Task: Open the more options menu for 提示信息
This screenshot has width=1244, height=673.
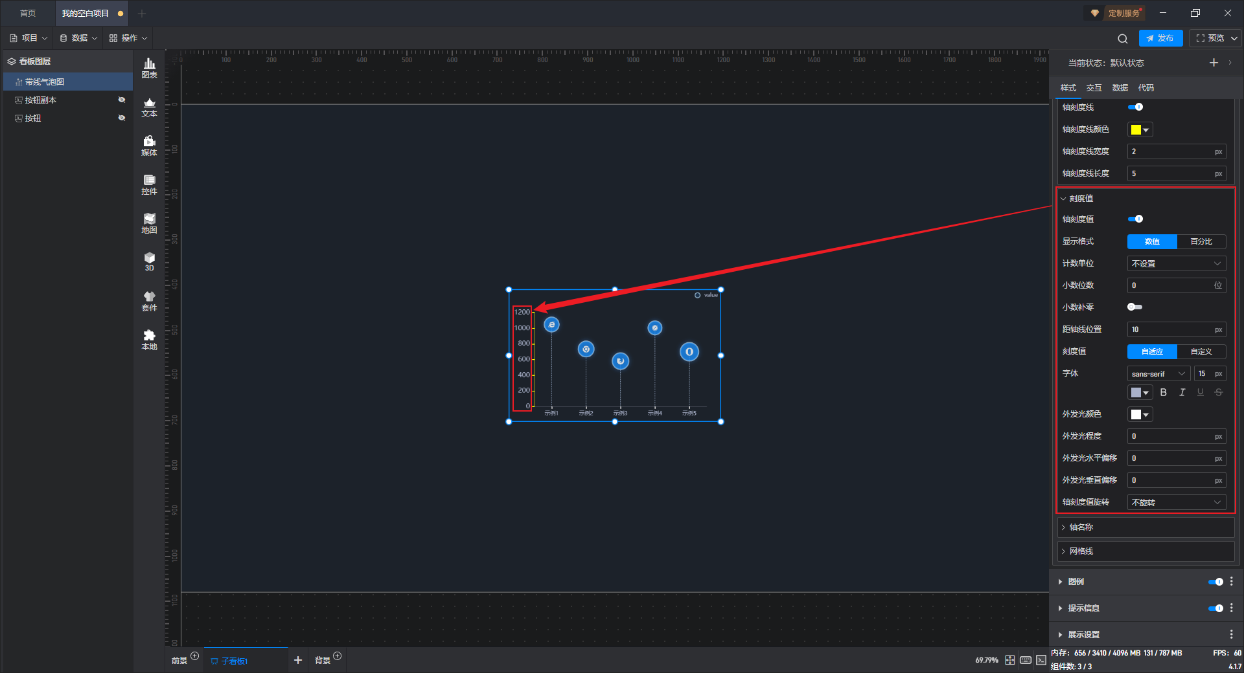Action: pos(1232,608)
